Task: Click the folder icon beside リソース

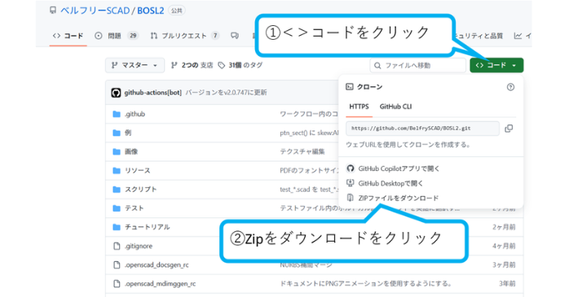Action: pos(117,171)
